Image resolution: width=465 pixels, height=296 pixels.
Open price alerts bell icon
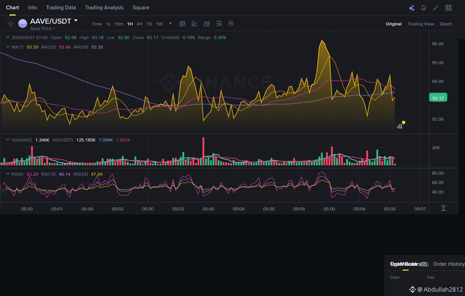tap(424, 8)
